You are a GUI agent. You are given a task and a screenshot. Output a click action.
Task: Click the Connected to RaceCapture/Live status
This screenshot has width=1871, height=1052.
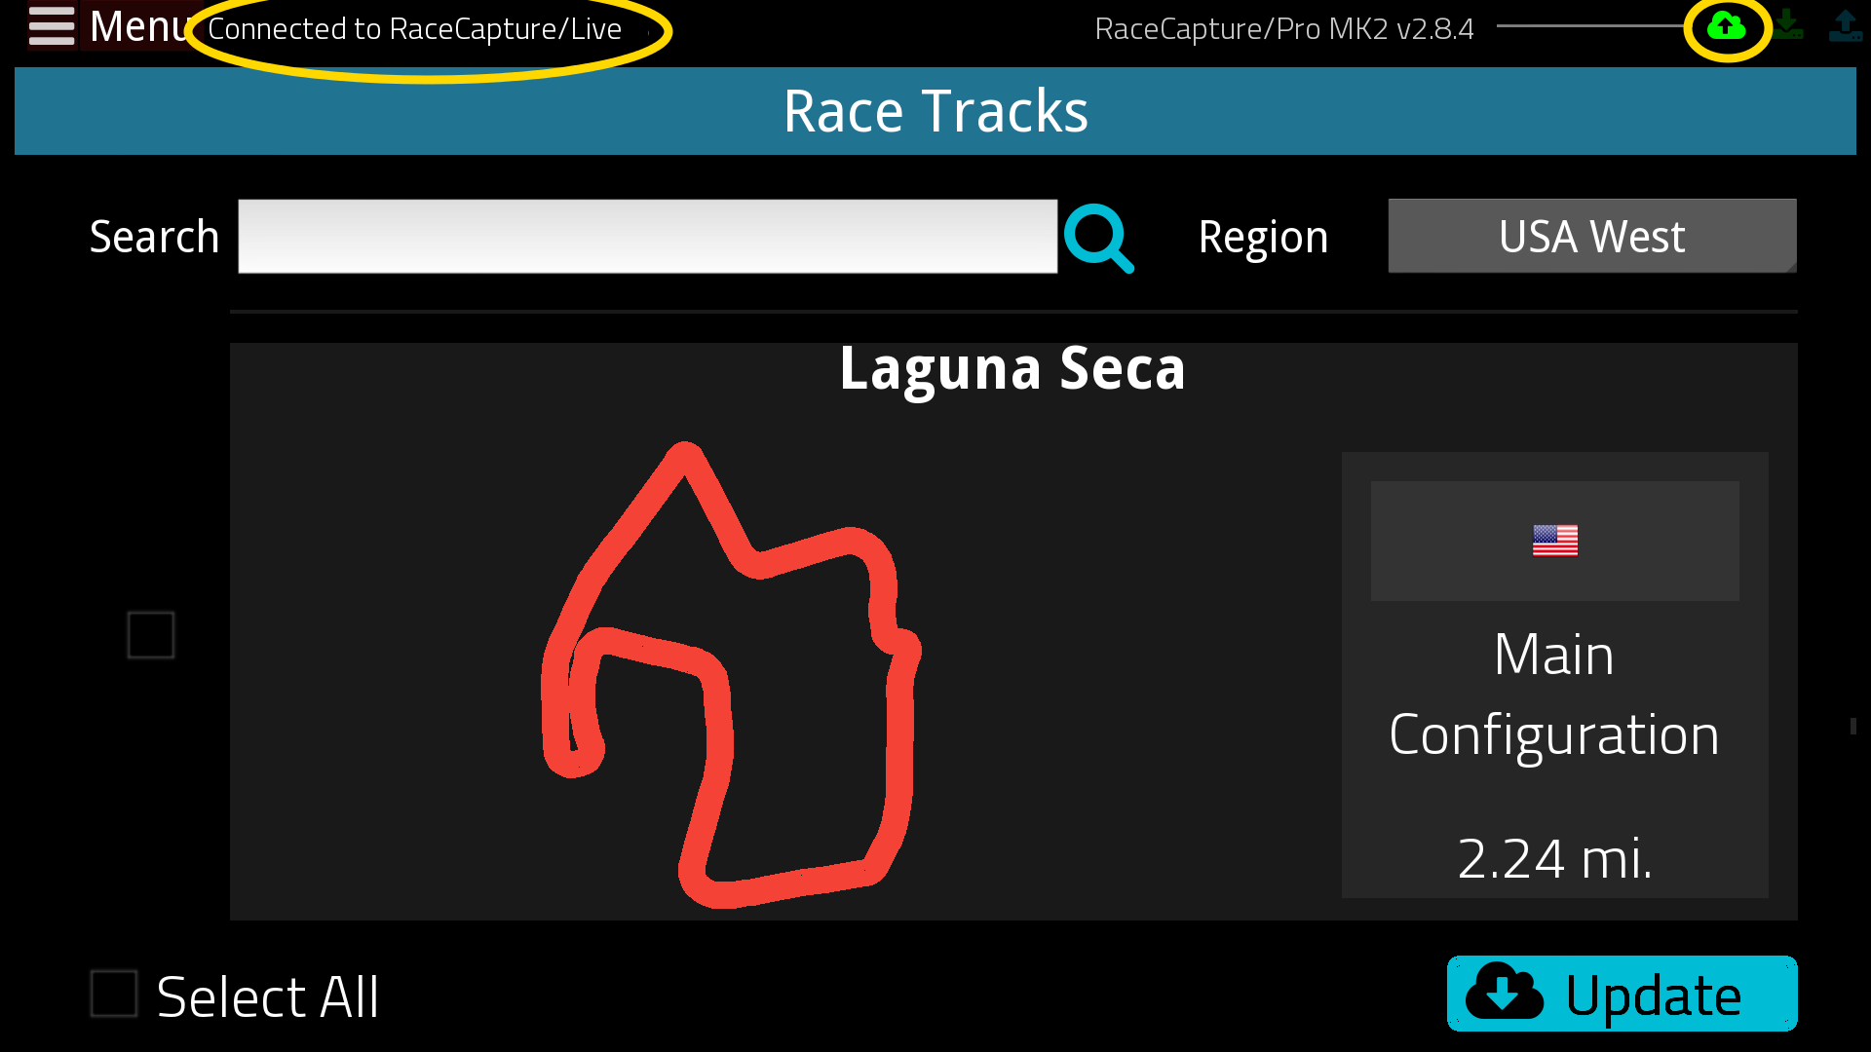point(415,29)
